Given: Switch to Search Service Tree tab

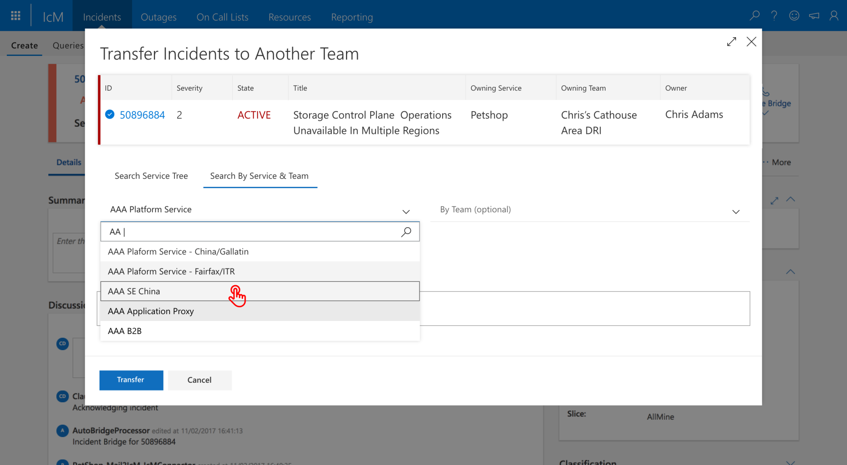Looking at the screenshot, I should [151, 176].
